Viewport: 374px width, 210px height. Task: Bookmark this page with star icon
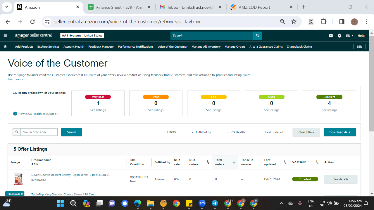[x=294, y=22]
